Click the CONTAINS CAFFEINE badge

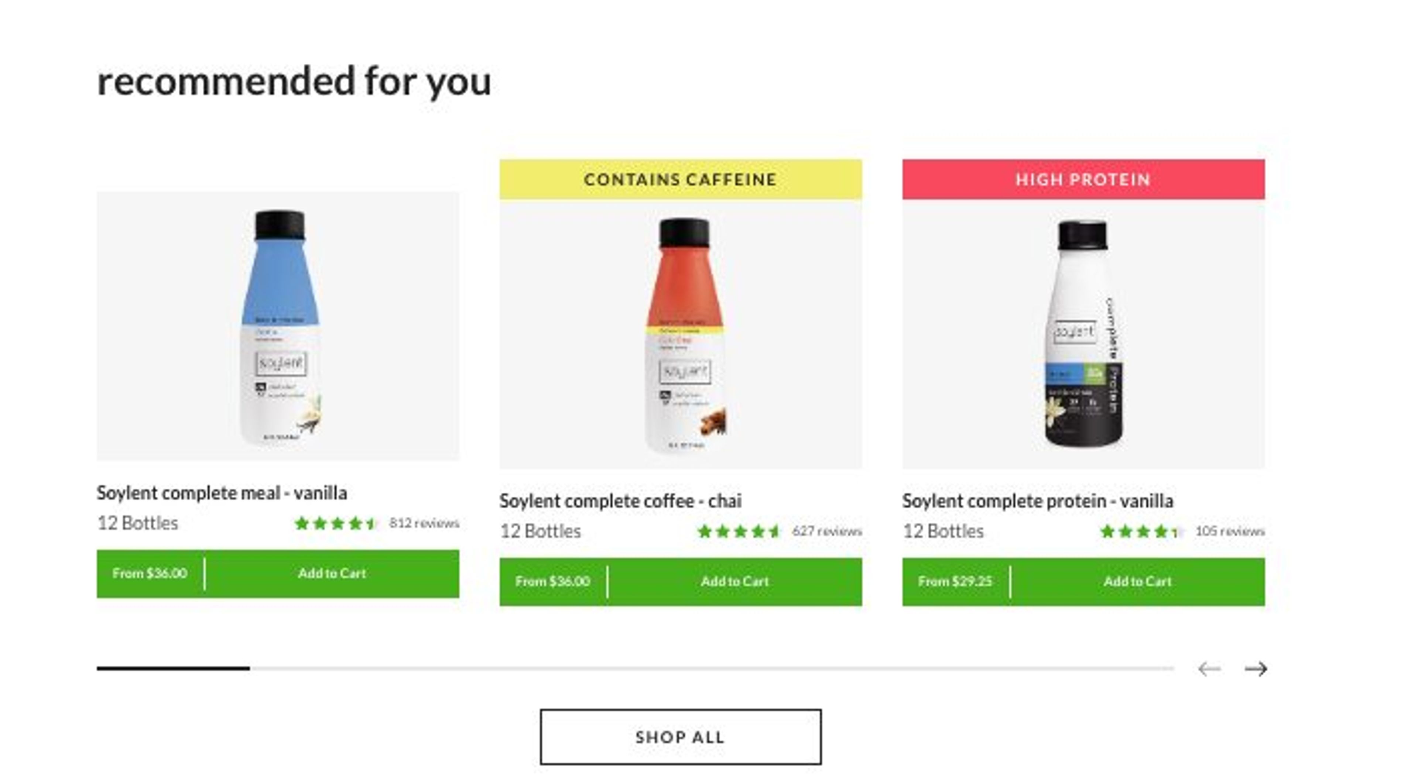[x=680, y=179]
